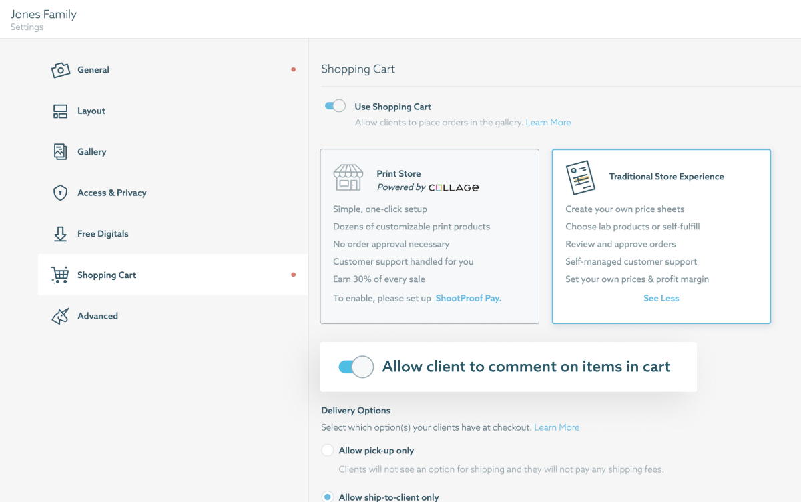Select the Layout icon in the sidebar

pos(60,111)
